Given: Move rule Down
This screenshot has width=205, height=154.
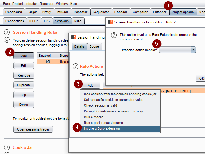Looking at the screenshot, I should 24,104.
